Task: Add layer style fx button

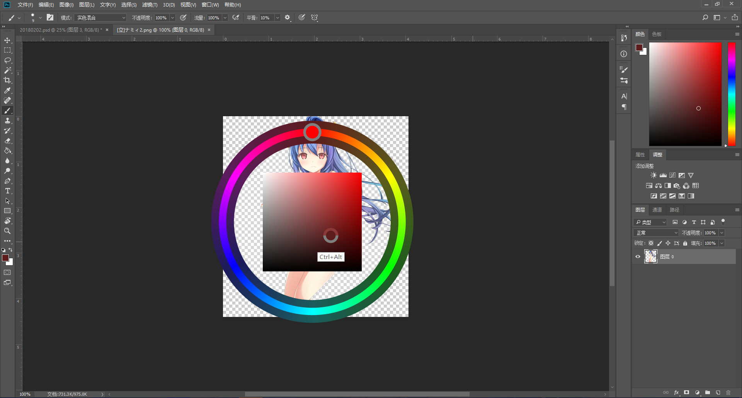Action: point(676,392)
